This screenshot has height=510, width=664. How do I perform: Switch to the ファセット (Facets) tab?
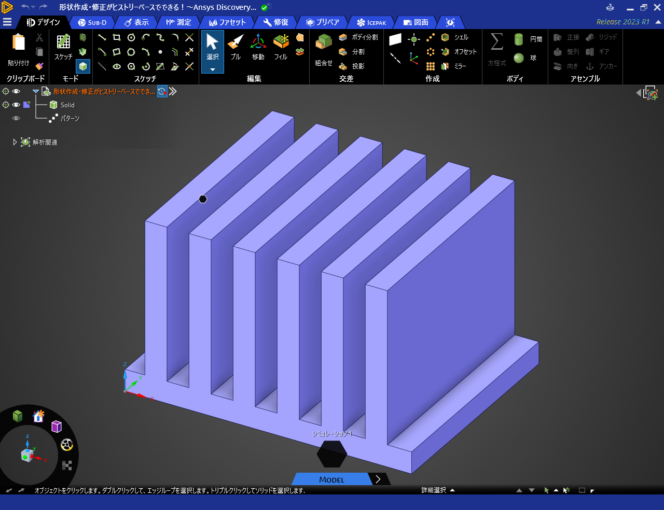[x=227, y=22]
